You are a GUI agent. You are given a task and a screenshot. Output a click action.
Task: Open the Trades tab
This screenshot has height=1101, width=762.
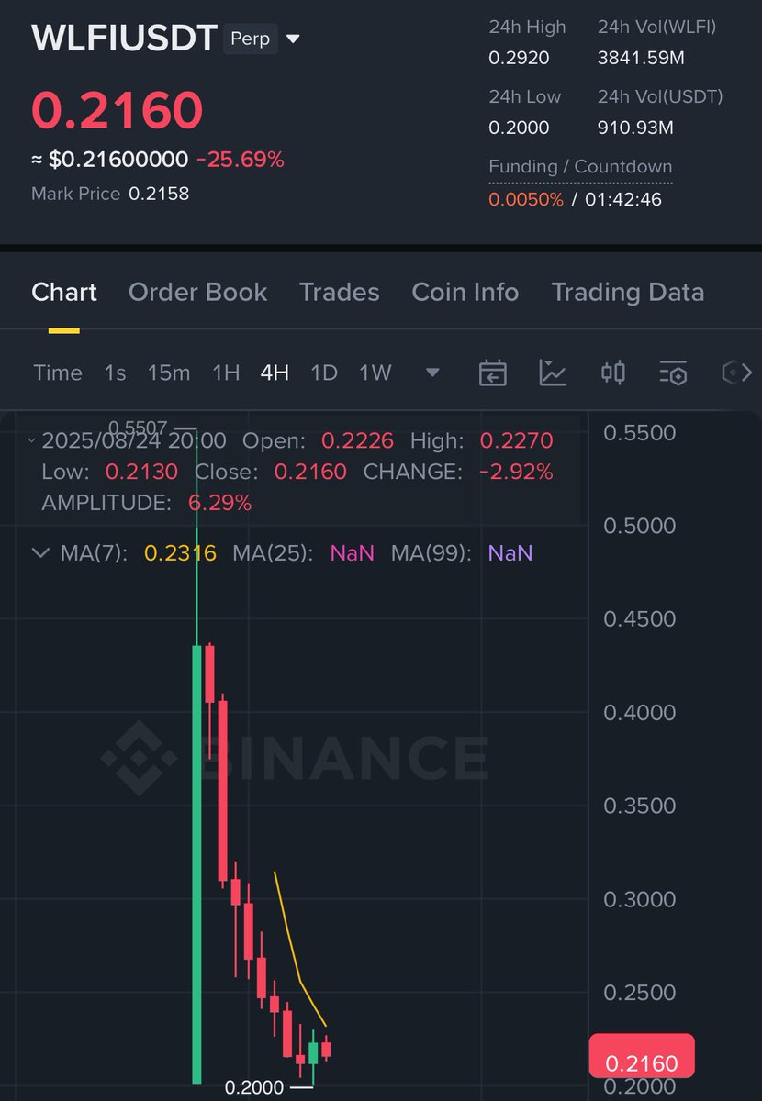pyautogui.click(x=339, y=292)
